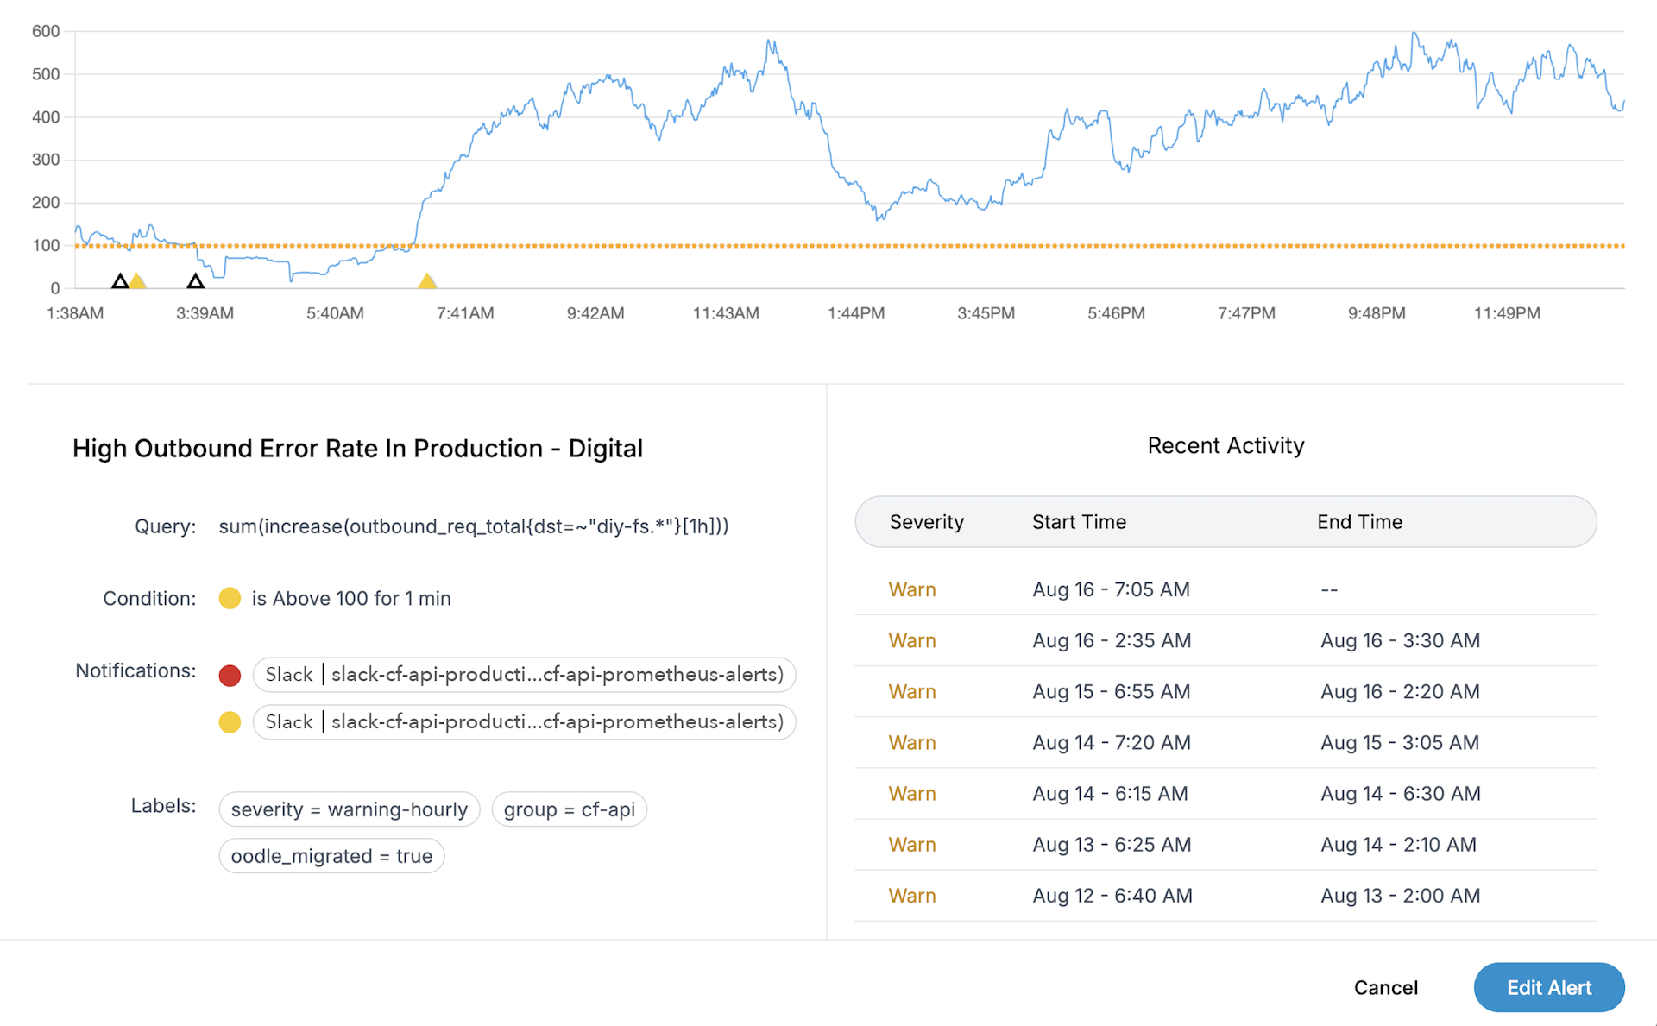Click the Edit Alert button

click(1549, 987)
